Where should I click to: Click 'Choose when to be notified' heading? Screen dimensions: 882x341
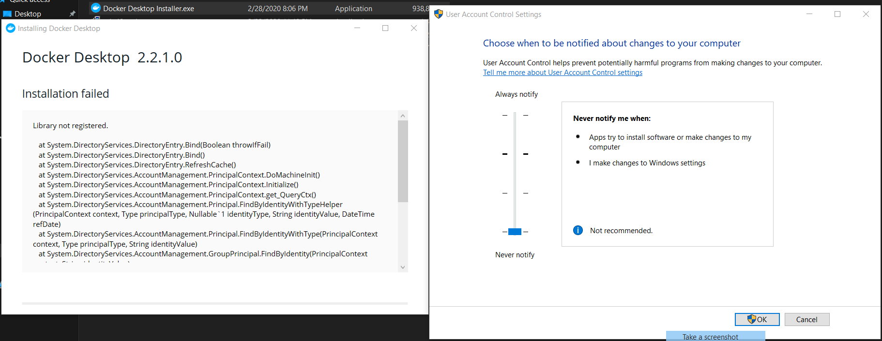pyautogui.click(x=612, y=43)
